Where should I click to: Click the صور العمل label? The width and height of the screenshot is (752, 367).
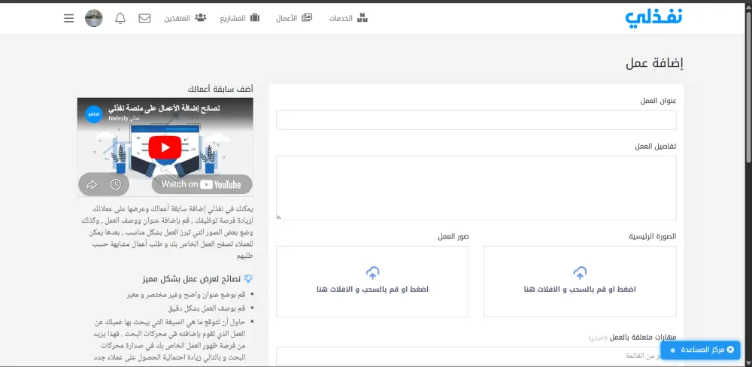tap(453, 237)
